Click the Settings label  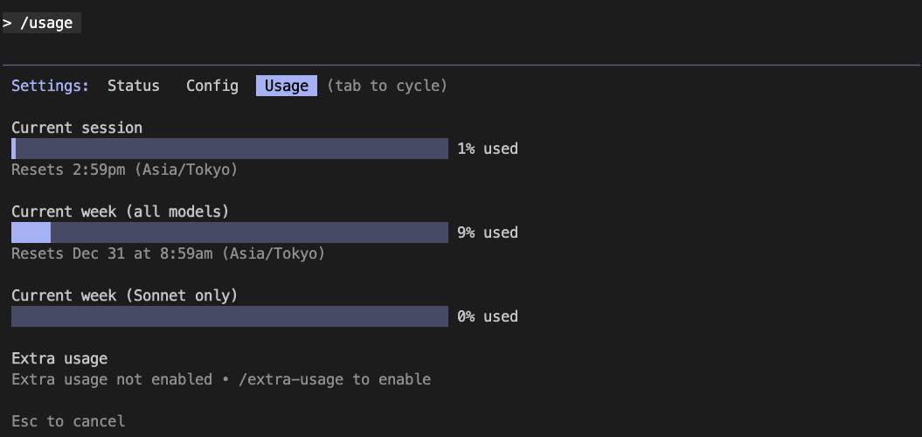click(50, 86)
